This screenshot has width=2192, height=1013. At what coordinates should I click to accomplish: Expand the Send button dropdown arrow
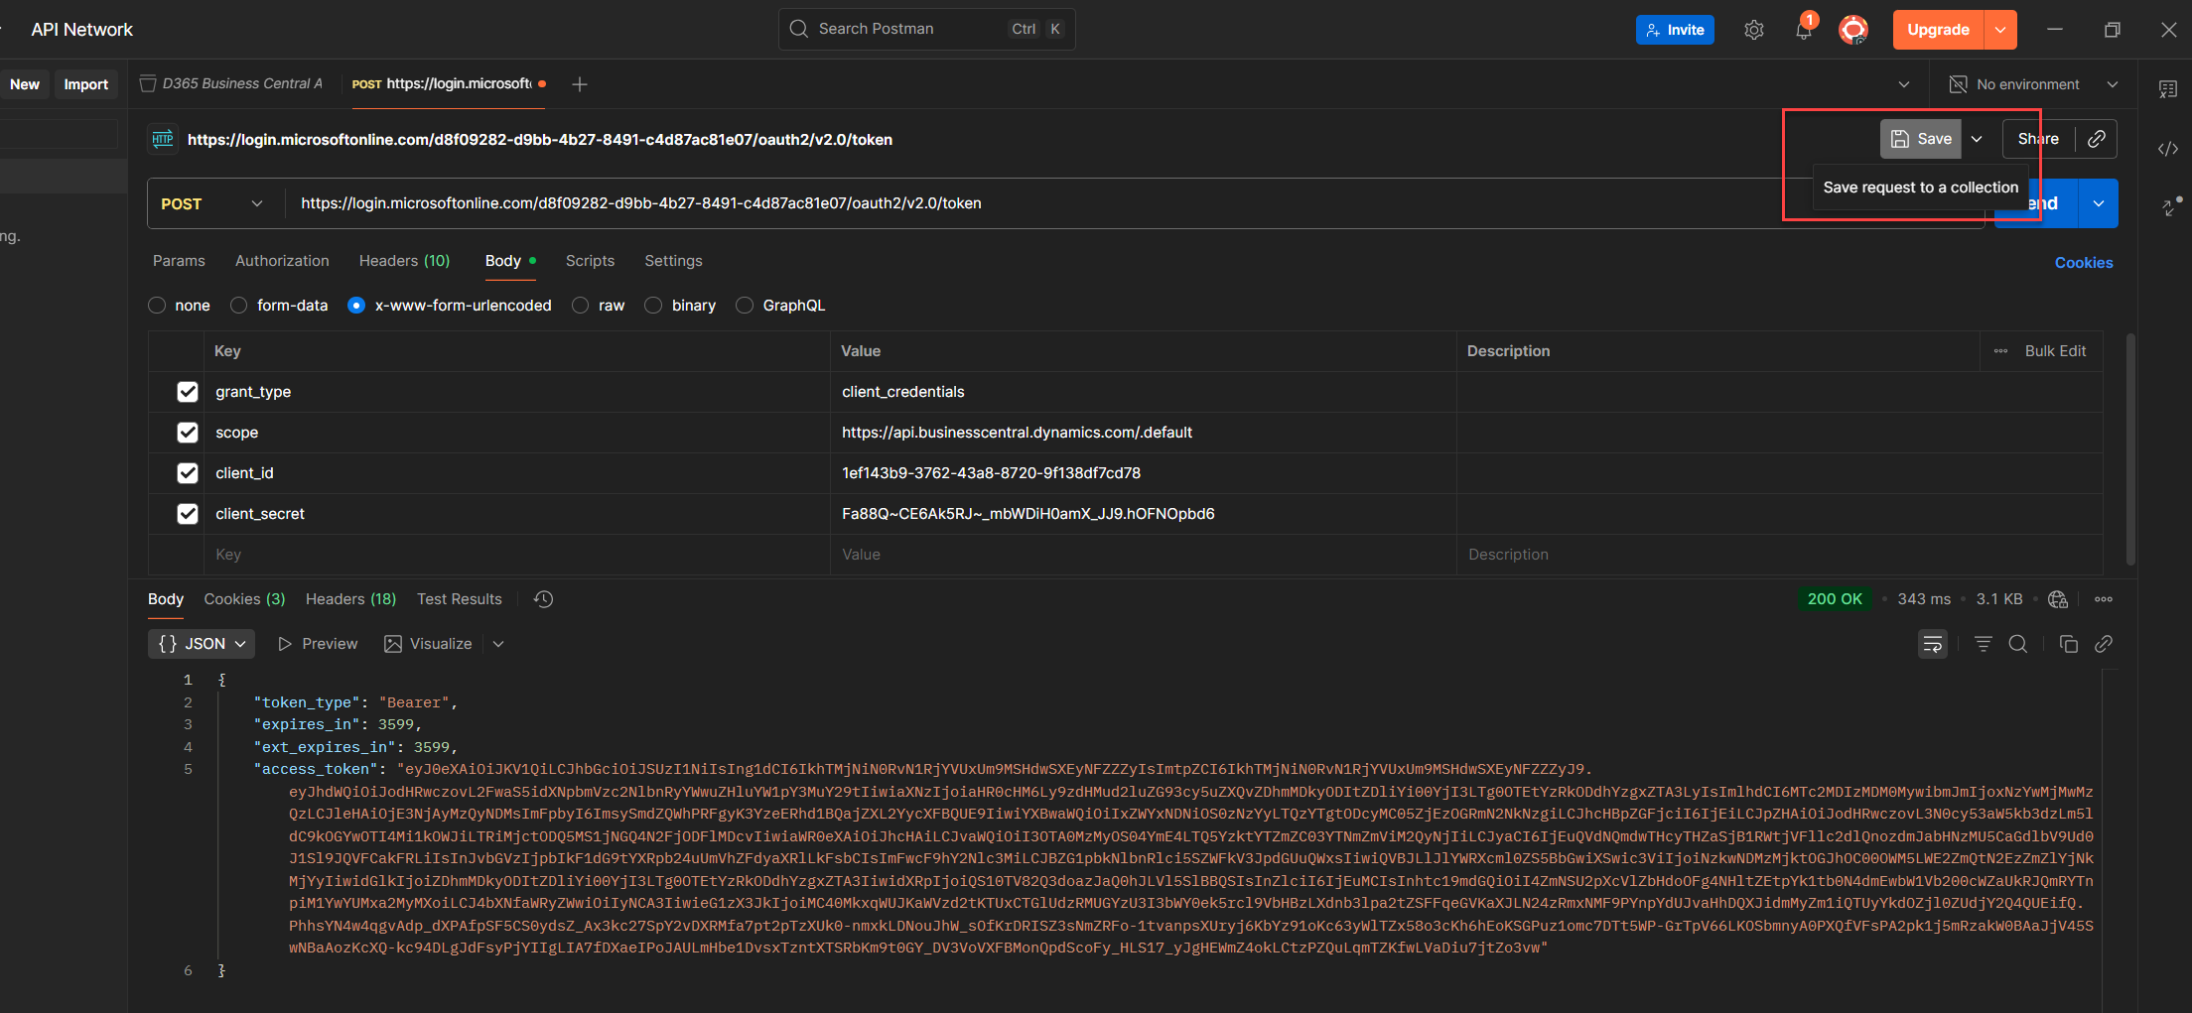[x=2098, y=203]
